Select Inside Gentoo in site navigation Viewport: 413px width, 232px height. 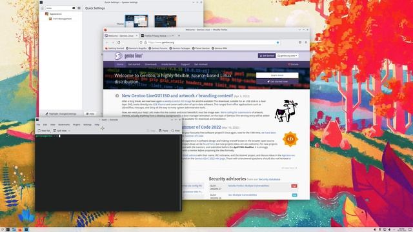coord(169,64)
